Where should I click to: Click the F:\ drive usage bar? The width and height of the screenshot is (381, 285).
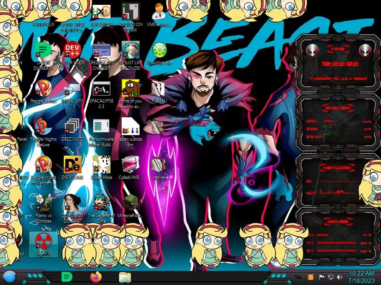[336, 243]
